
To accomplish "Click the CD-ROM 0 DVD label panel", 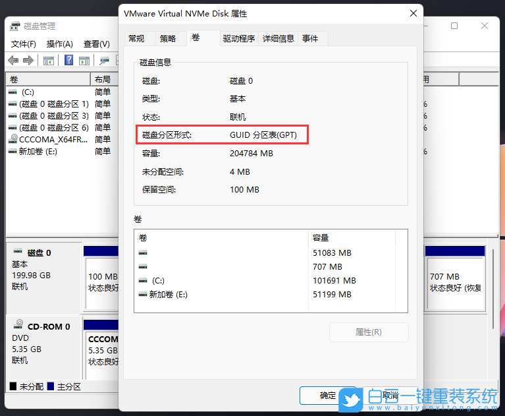I will pos(43,348).
